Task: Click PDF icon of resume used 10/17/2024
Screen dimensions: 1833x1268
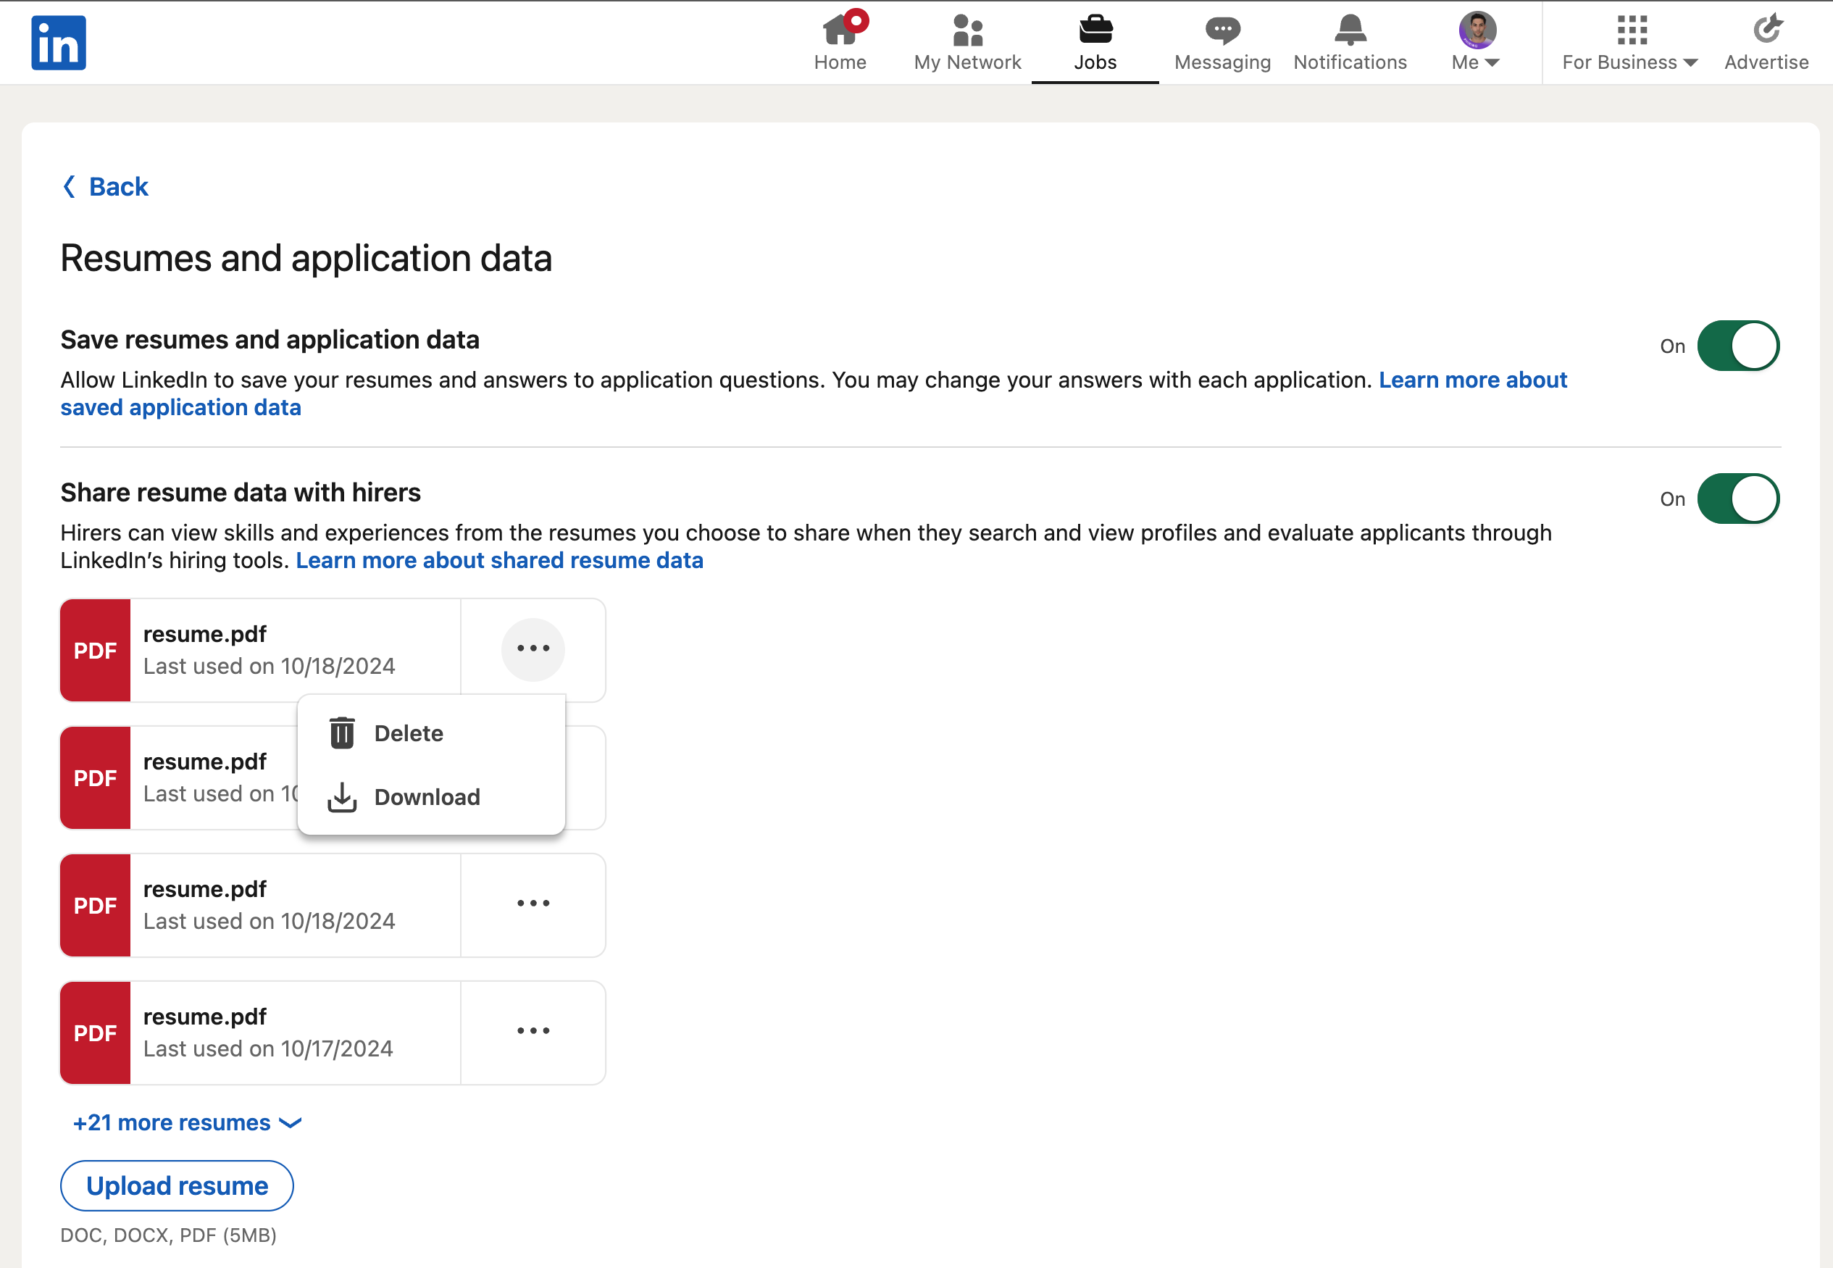Action: tap(96, 1033)
